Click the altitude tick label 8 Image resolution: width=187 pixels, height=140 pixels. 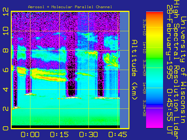coord(6,50)
